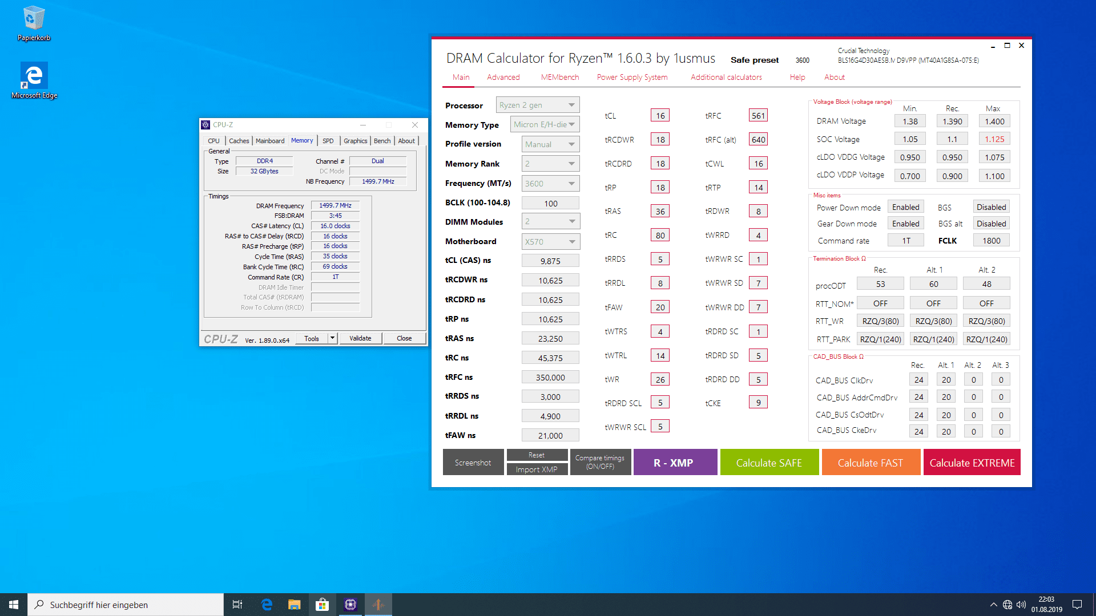Open the volume icon in system tray
This screenshot has height=616, width=1096.
pyautogui.click(x=1021, y=605)
